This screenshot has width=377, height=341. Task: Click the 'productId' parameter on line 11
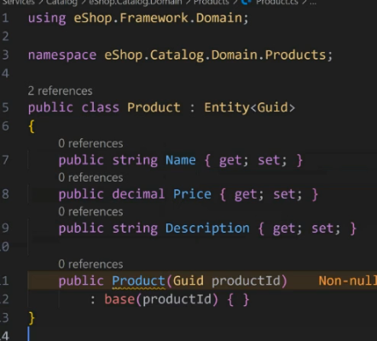click(246, 281)
